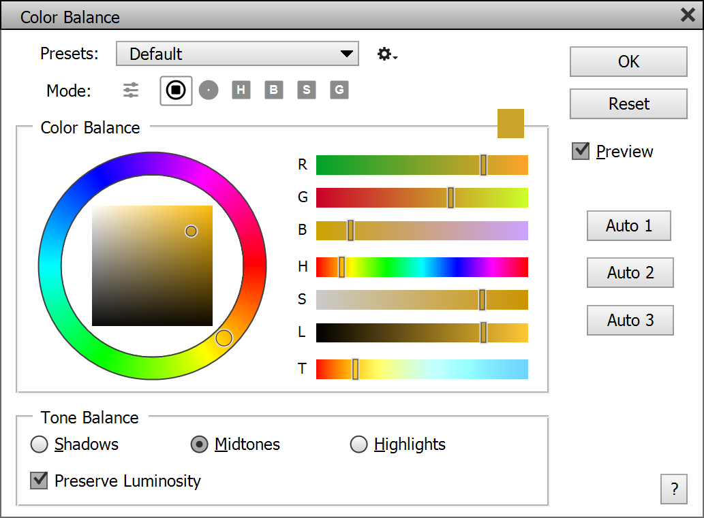Switch to the S mode icon
The width and height of the screenshot is (704, 518).
[307, 90]
